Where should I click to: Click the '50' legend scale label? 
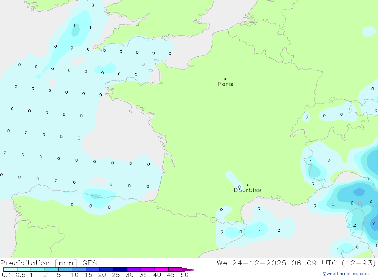[x=184, y=275]
